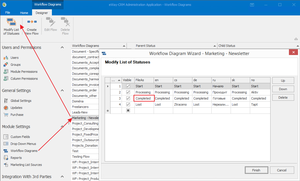Collapse the General Settings section
The image size is (300, 181).
click(62, 90)
